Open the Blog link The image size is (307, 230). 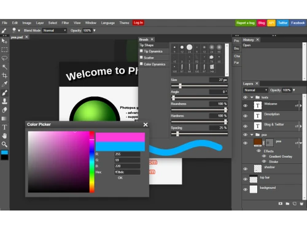coord(262,23)
